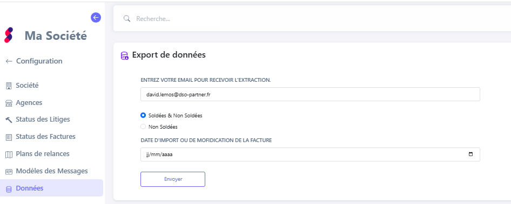Viewport: 511px width, 204px height.
Task: Open Modèles des Messages section
Action: click(51, 171)
